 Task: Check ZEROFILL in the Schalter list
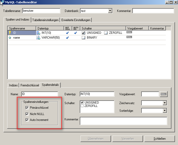tap(82, 106)
